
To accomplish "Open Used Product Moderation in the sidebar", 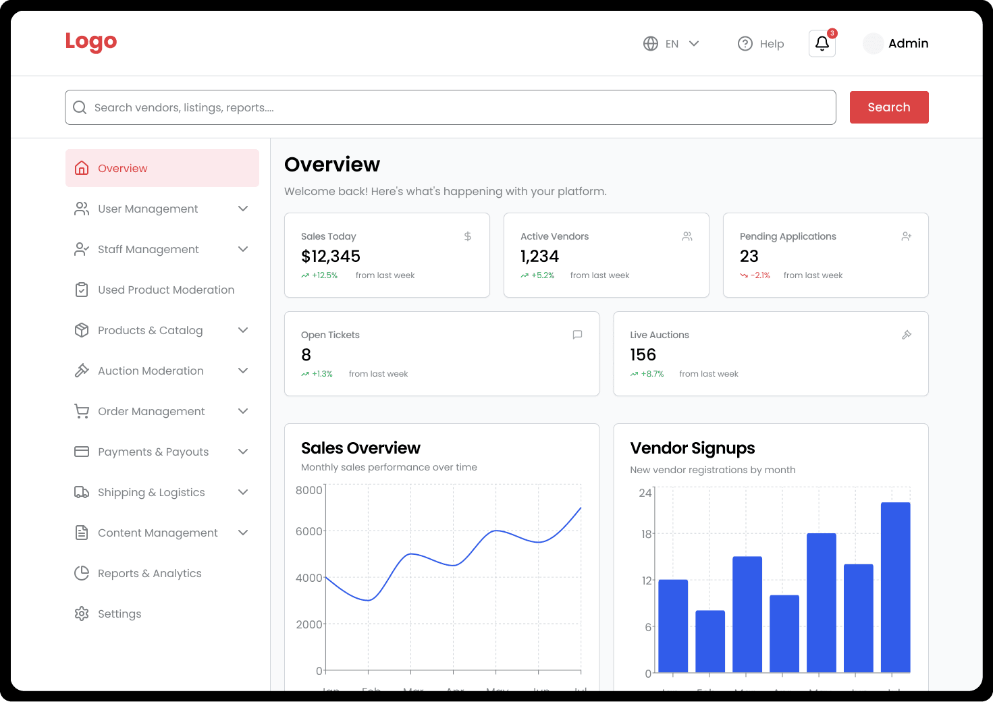I will point(165,290).
